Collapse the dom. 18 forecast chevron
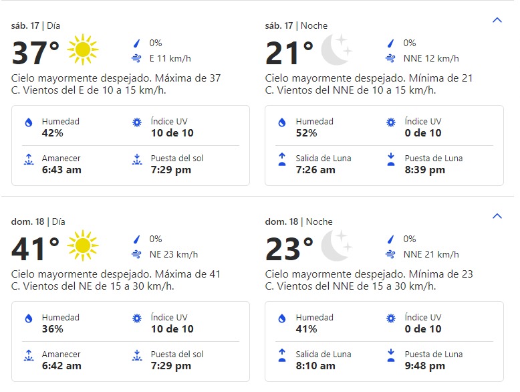520x392 pixels. coord(497,216)
